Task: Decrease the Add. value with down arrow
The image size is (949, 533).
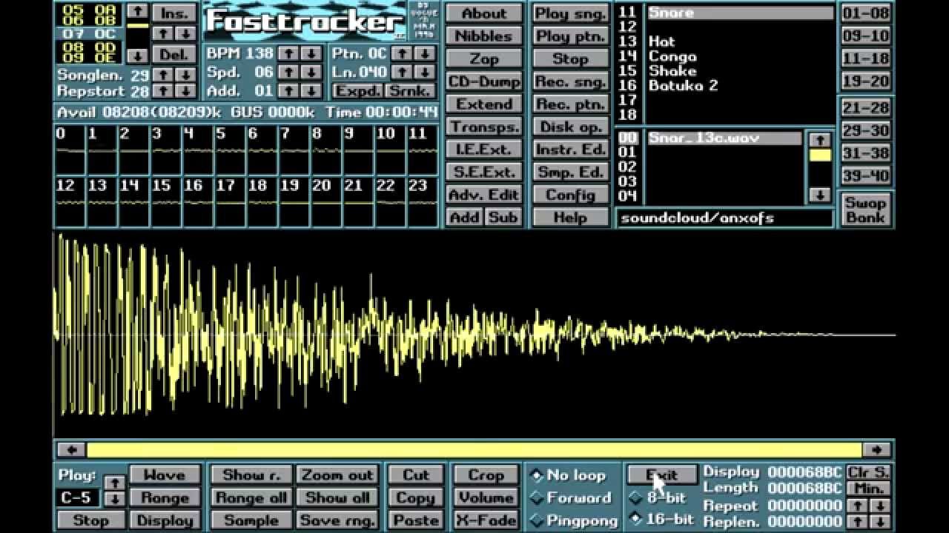Action: point(311,90)
